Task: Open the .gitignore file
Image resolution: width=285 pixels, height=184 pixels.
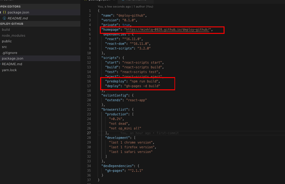Action: 9,53
